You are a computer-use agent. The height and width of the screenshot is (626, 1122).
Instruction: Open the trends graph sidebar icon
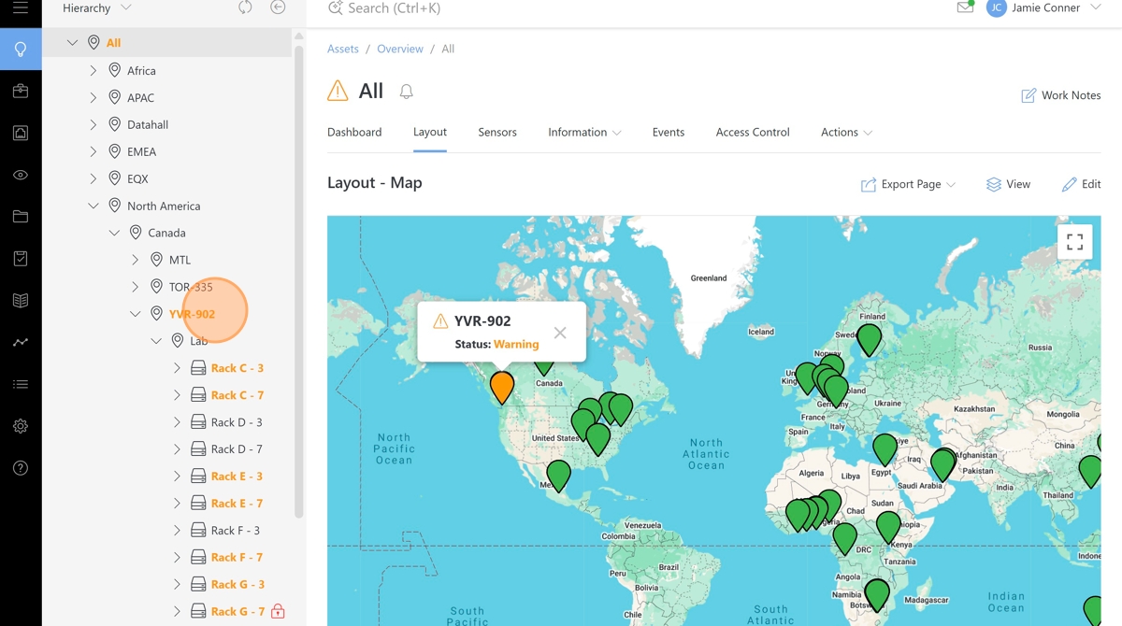click(21, 343)
